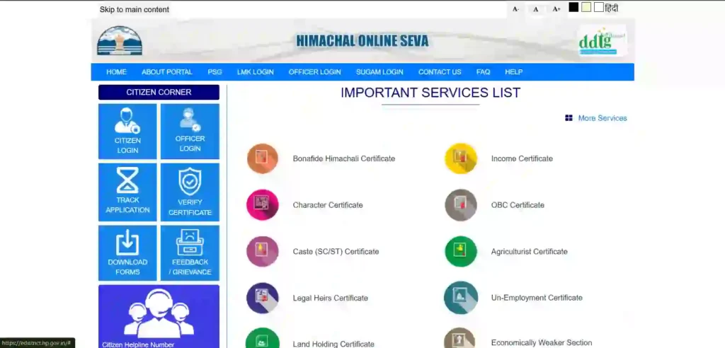Click the Character Certificate pink icon

(x=262, y=204)
